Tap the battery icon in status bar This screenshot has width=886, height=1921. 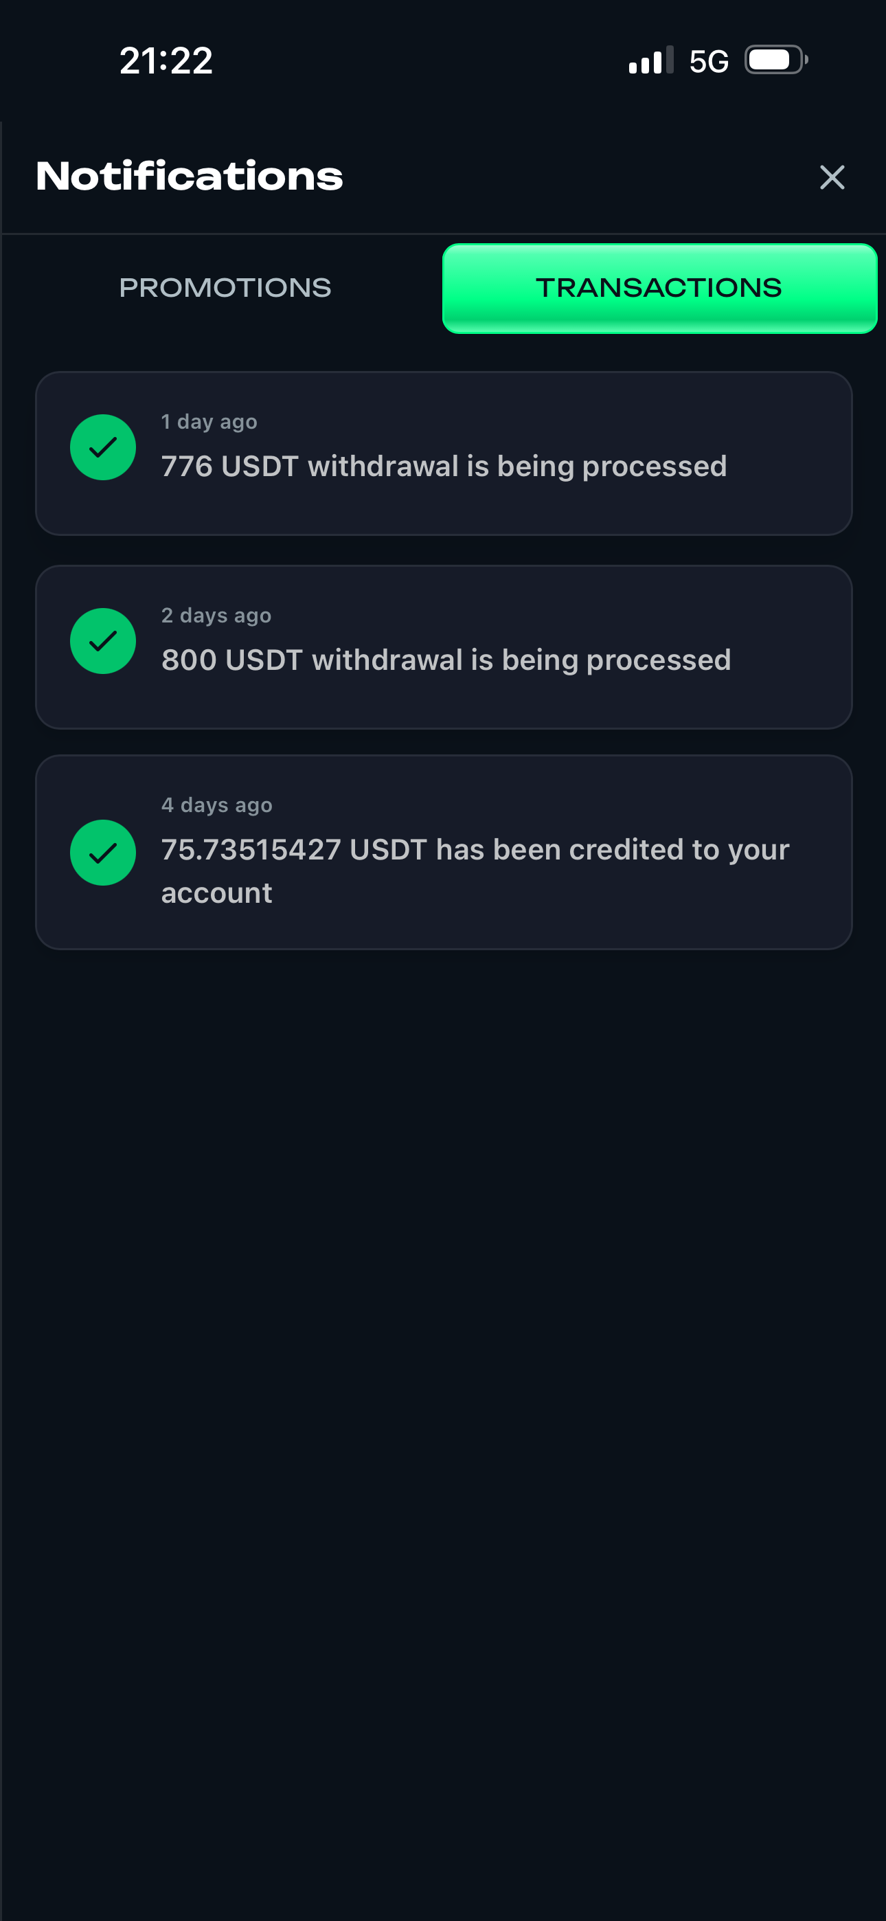click(775, 60)
